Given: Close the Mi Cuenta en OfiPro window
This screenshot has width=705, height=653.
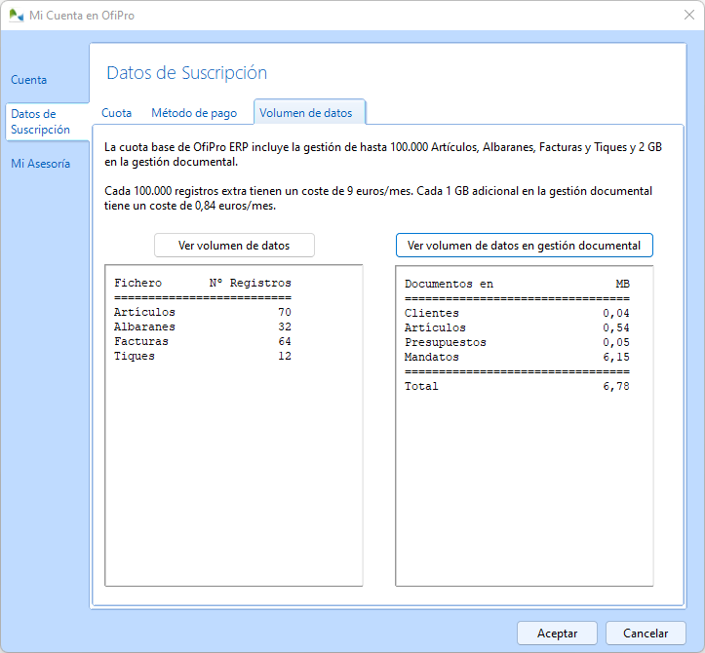Looking at the screenshot, I should click(688, 15).
